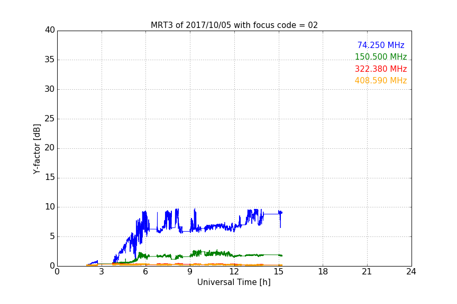Click the y-axis tick label 25
The height and width of the screenshot is (304, 457).
point(50,119)
